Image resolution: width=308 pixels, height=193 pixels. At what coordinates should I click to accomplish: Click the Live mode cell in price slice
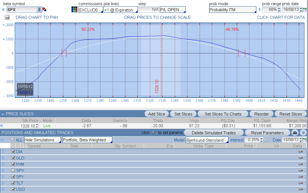click(x=47, y=126)
